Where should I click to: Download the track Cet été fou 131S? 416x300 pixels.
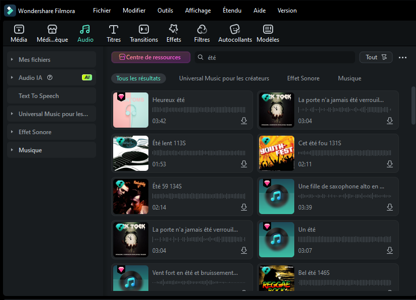point(390,164)
